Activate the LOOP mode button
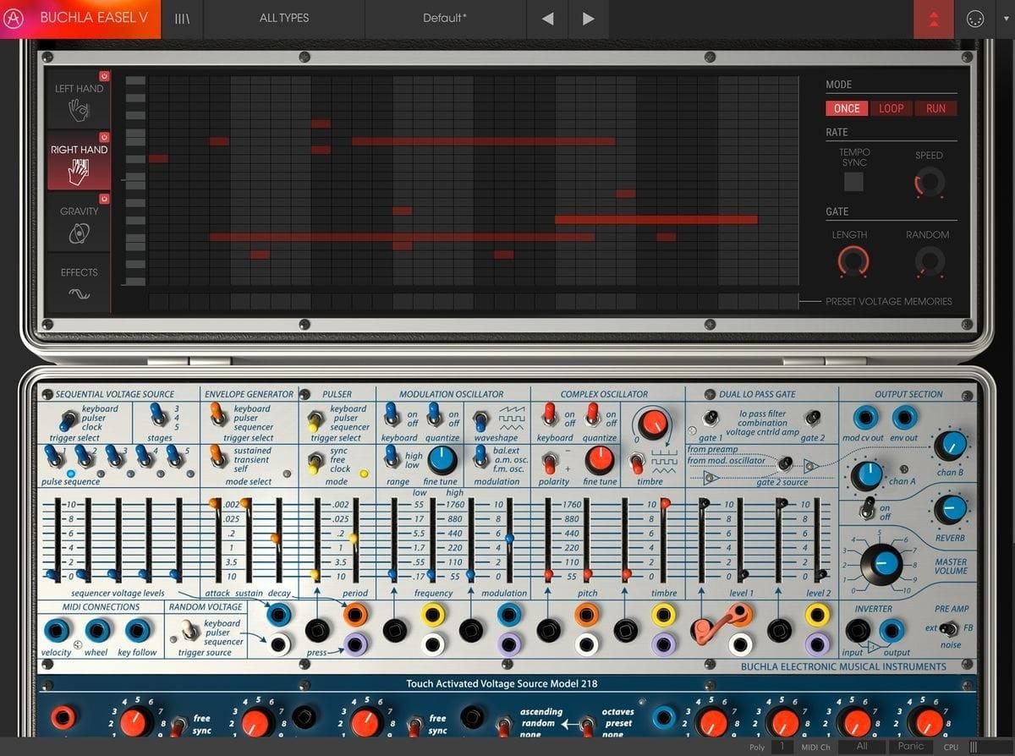This screenshot has height=756, width=1015. pos(891,108)
